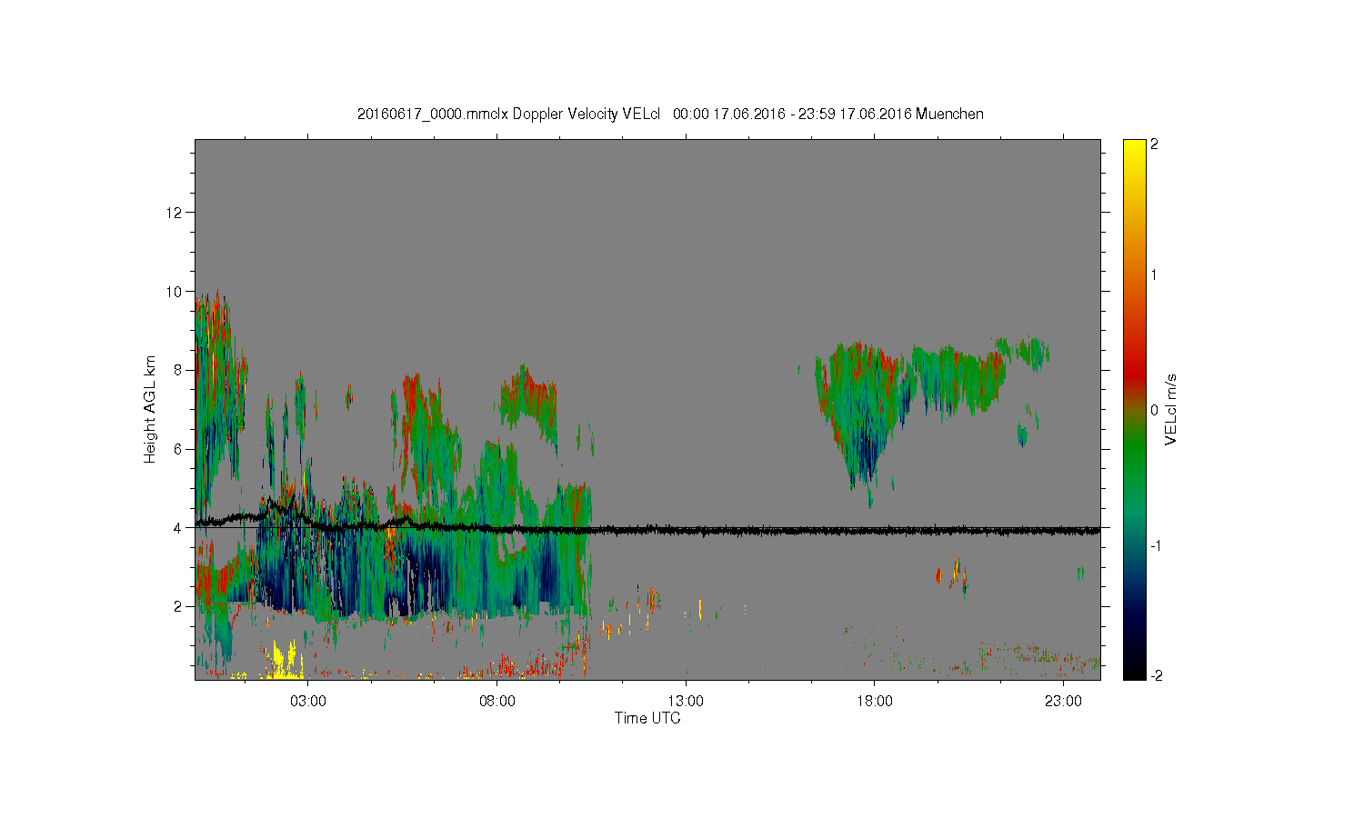Screen dimensions: 1364x818
Task: Click the yellow top end of the colorbar
Action: click(x=1134, y=147)
